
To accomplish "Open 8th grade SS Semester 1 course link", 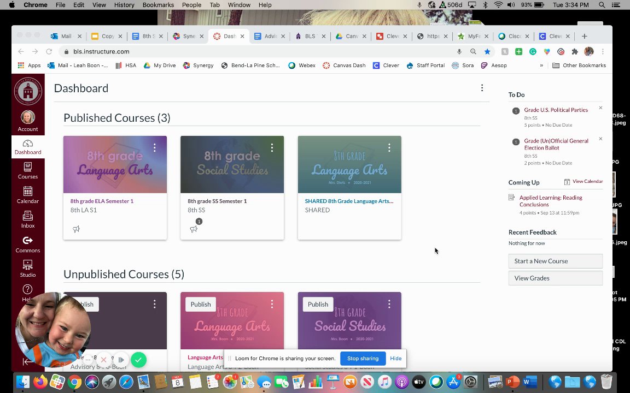I will [217, 201].
